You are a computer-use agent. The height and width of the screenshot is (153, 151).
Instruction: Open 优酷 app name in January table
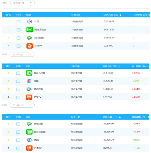(x=37, y=21)
